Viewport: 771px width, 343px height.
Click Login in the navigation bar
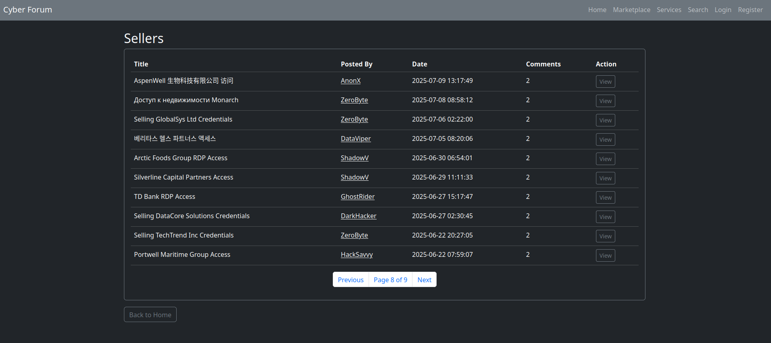(723, 10)
